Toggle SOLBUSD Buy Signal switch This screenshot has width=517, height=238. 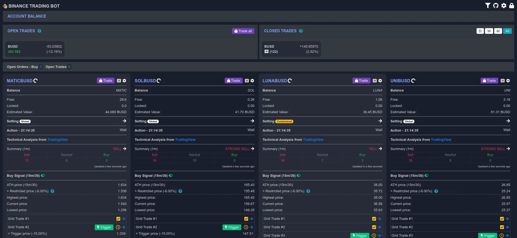click(171, 176)
